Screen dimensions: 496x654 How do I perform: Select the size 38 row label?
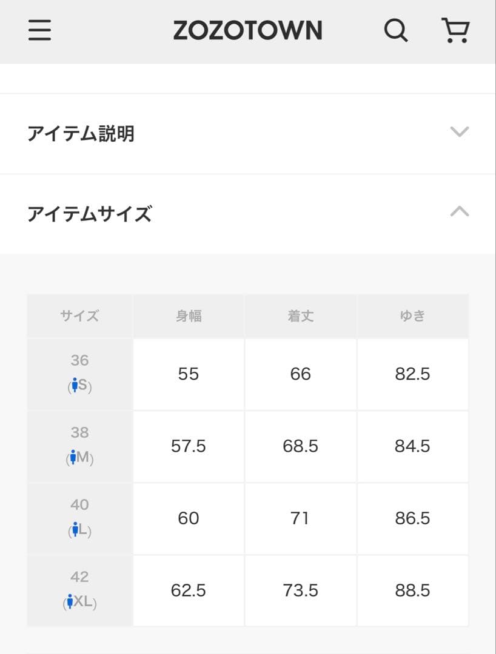(79, 433)
